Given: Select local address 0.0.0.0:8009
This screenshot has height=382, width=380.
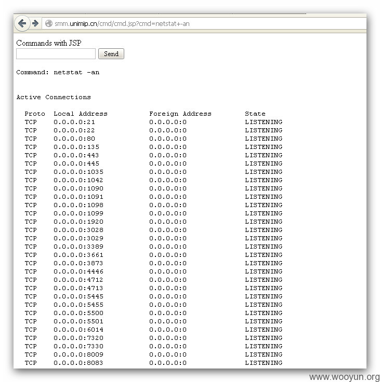Looking at the screenshot, I should [x=78, y=354].
